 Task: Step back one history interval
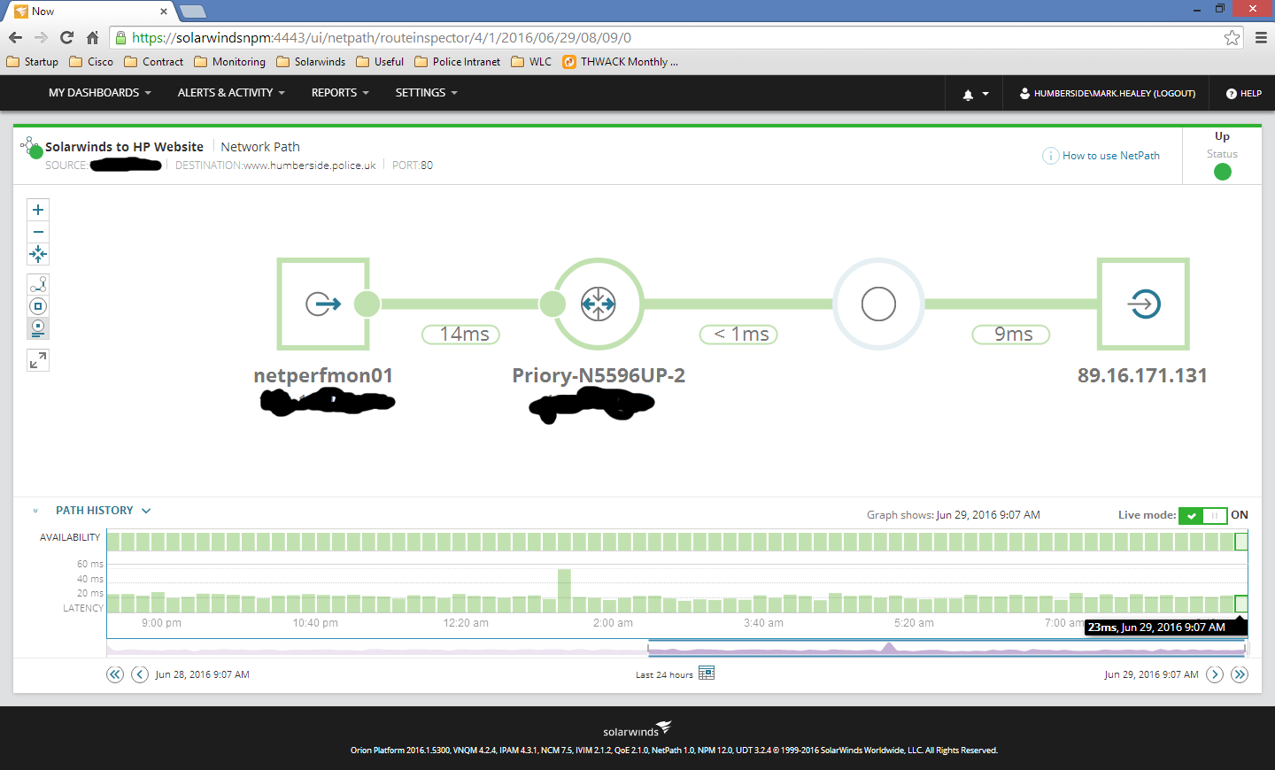(x=140, y=674)
